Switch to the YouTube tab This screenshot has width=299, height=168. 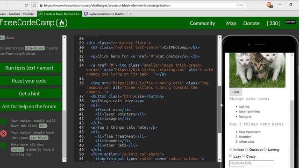[18, 14]
